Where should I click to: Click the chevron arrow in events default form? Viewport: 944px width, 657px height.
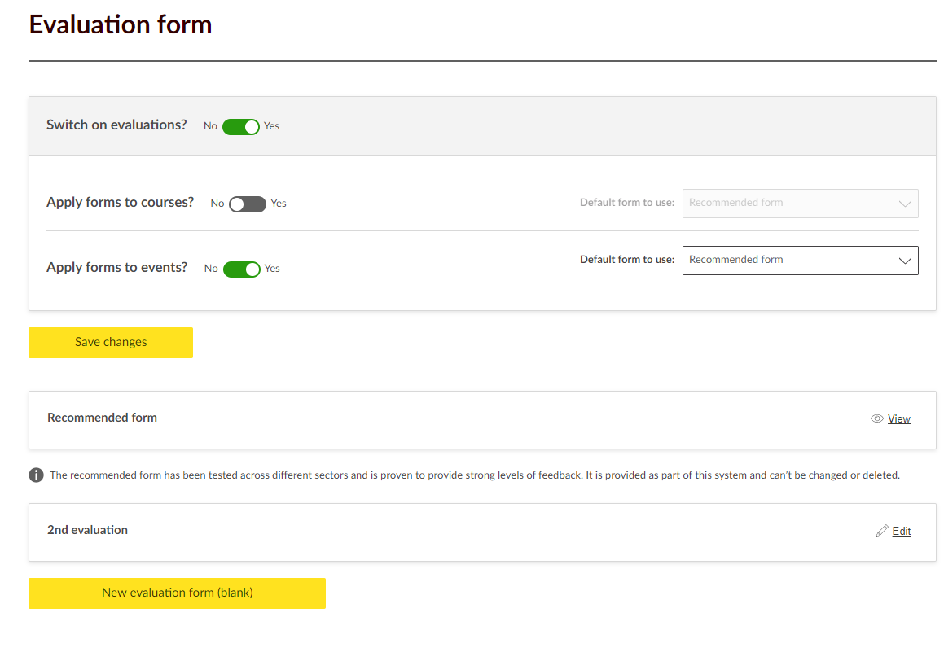point(904,261)
